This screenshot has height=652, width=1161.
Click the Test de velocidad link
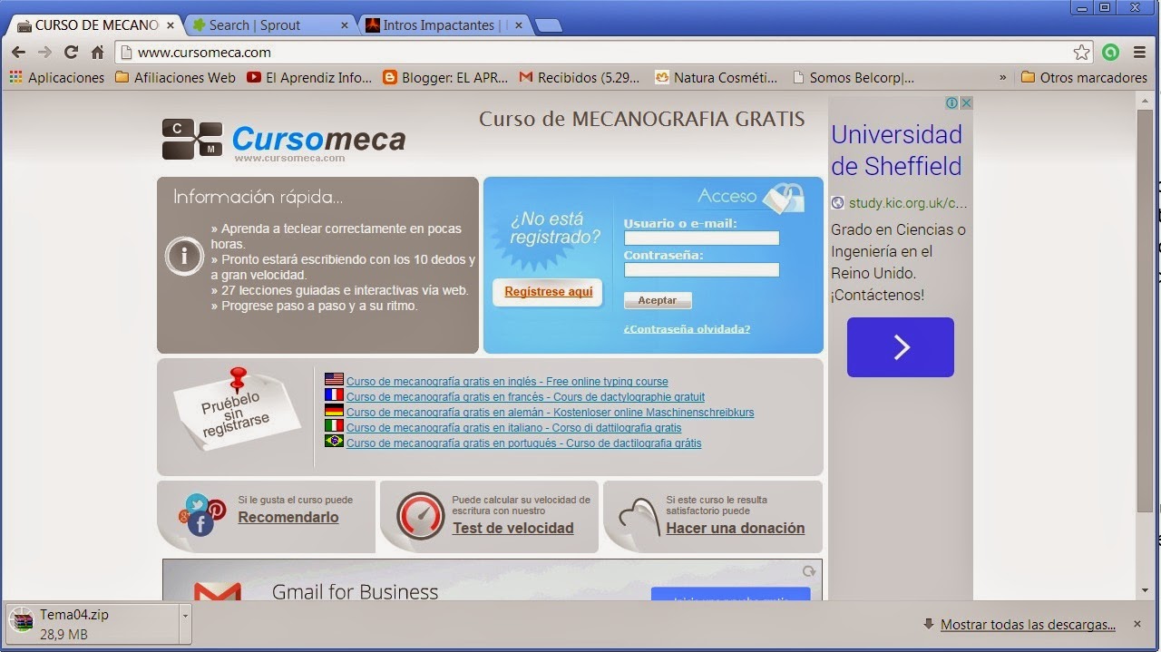point(513,529)
